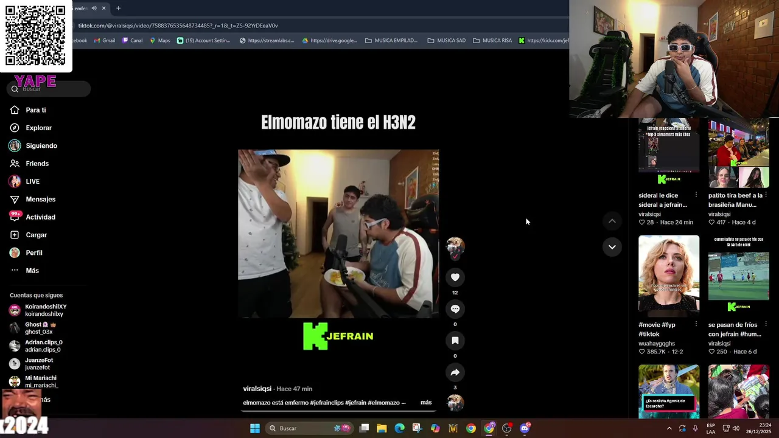
Task: Open Gmail bookmark
Action: pos(104,41)
